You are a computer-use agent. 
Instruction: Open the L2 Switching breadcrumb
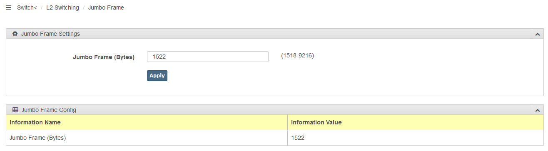(62, 7)
